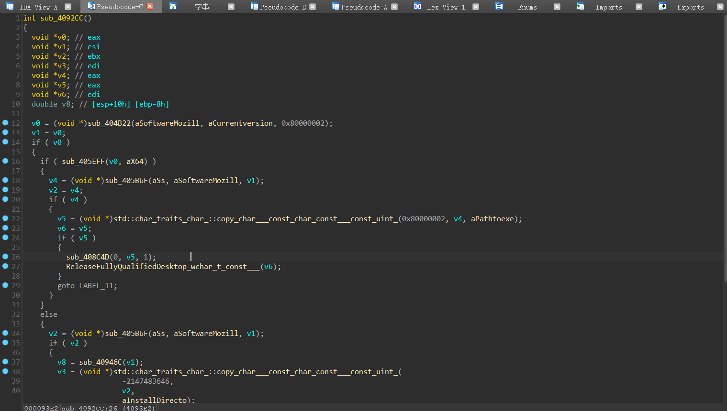The width and height of the screenshot is (727, 411).
Task: Click the sub_404B22 function call
Action: (x=109, y=123)
